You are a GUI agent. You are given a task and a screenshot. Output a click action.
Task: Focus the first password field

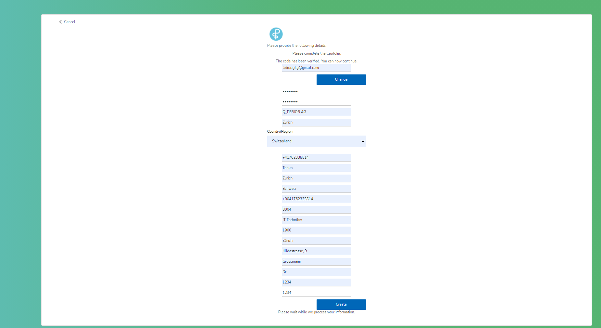316,91
